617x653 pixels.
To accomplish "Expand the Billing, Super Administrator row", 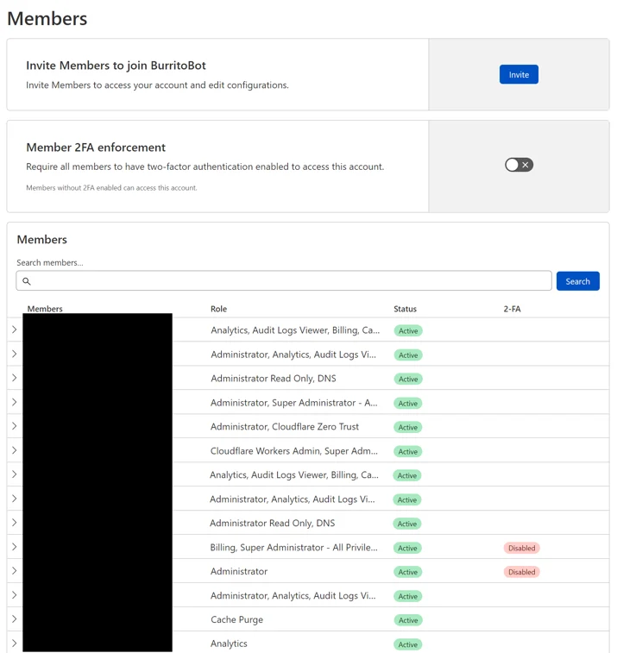I will tap(14, 547).
